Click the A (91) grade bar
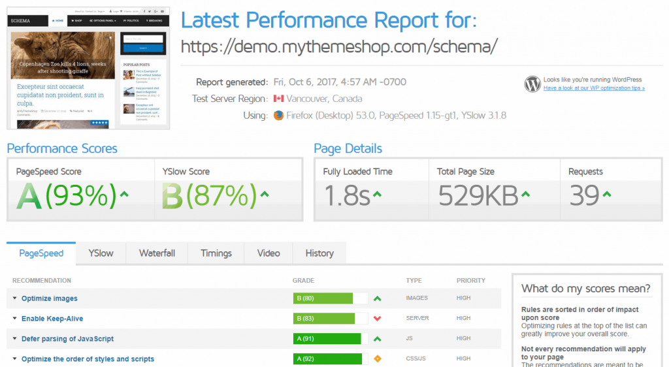 [330, 339]
